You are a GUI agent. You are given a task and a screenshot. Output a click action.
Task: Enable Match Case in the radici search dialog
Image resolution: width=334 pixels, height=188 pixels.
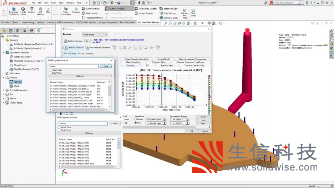50,70
